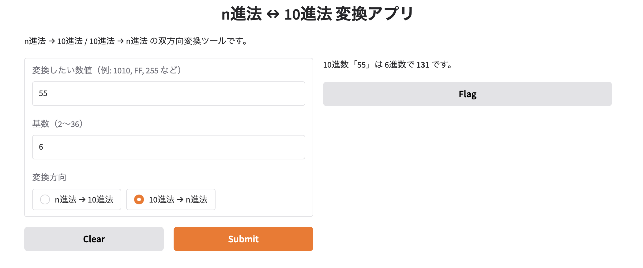This screenshot has width=643, height=268.
Task: Click the base input containing 6
Action: coord(168,147)
